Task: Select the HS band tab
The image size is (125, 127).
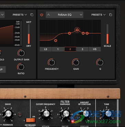Action: [x=95, y=49]
